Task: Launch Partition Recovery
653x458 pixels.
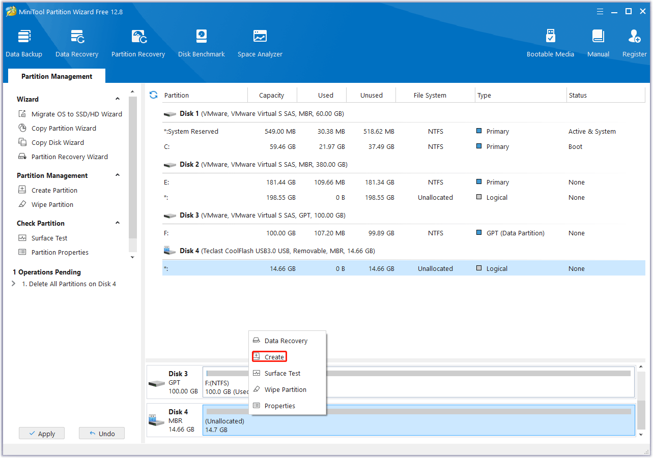Action: point(138,43)
